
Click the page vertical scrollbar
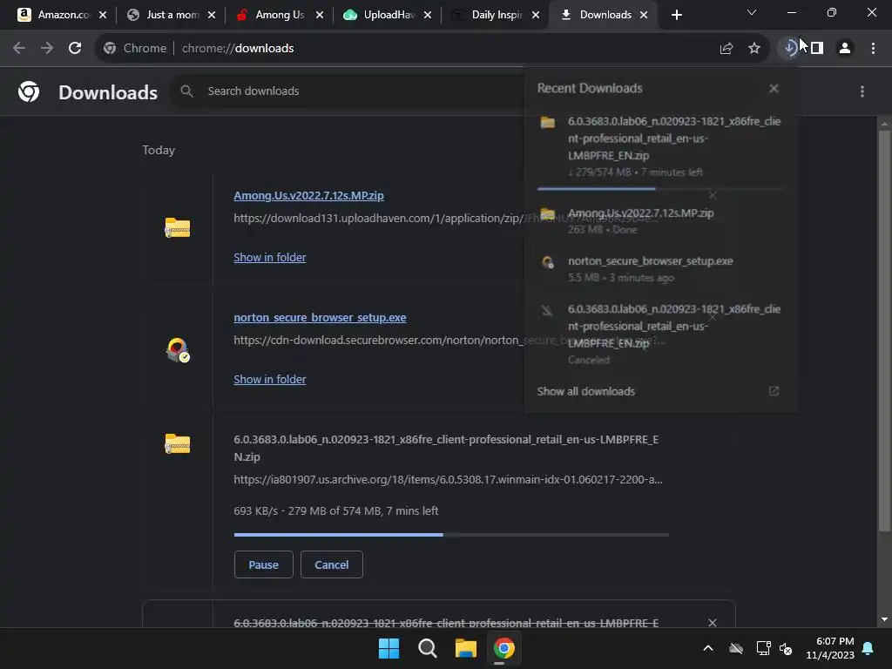pos(884,330)
